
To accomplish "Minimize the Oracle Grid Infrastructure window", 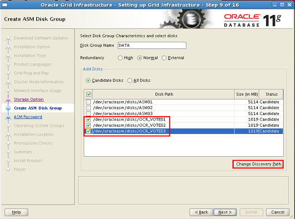I will pyautogui.click(x=275, y=4).
